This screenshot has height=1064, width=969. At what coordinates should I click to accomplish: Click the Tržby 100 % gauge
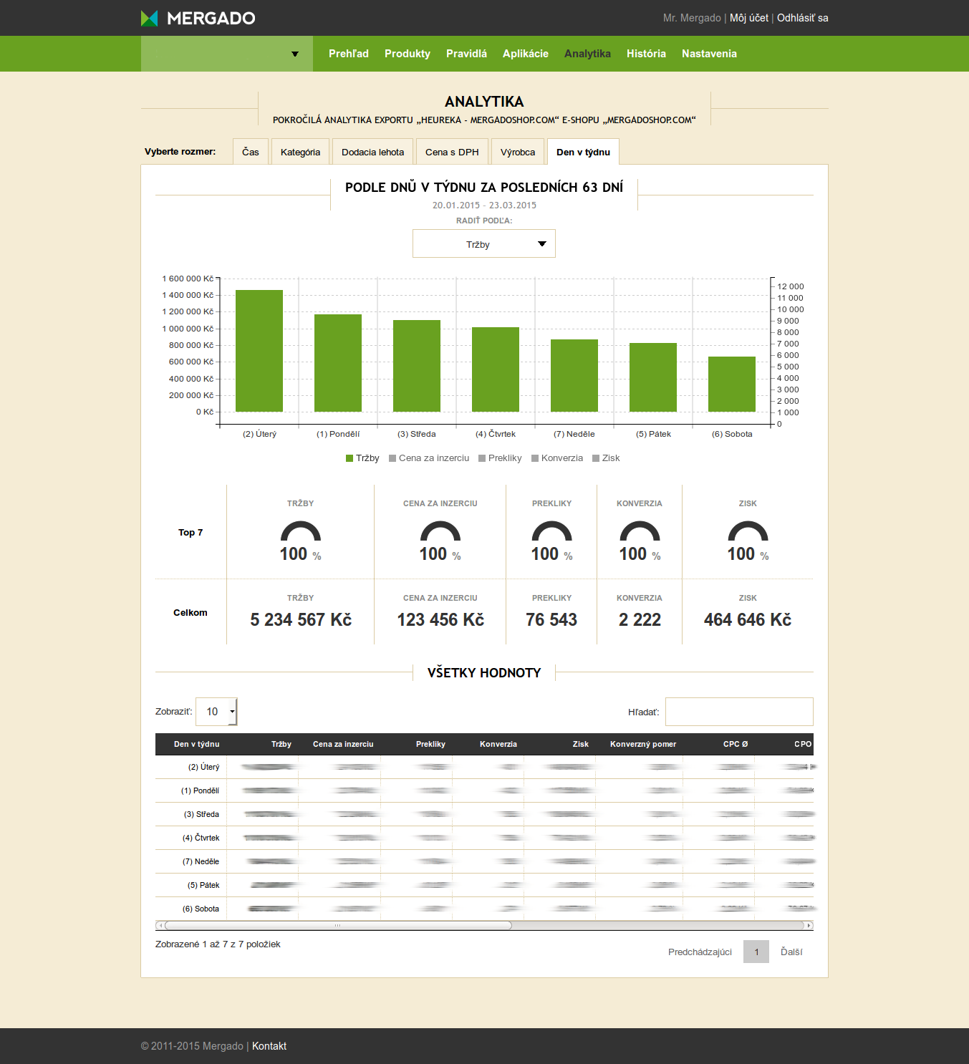click(x=301, y=541)
